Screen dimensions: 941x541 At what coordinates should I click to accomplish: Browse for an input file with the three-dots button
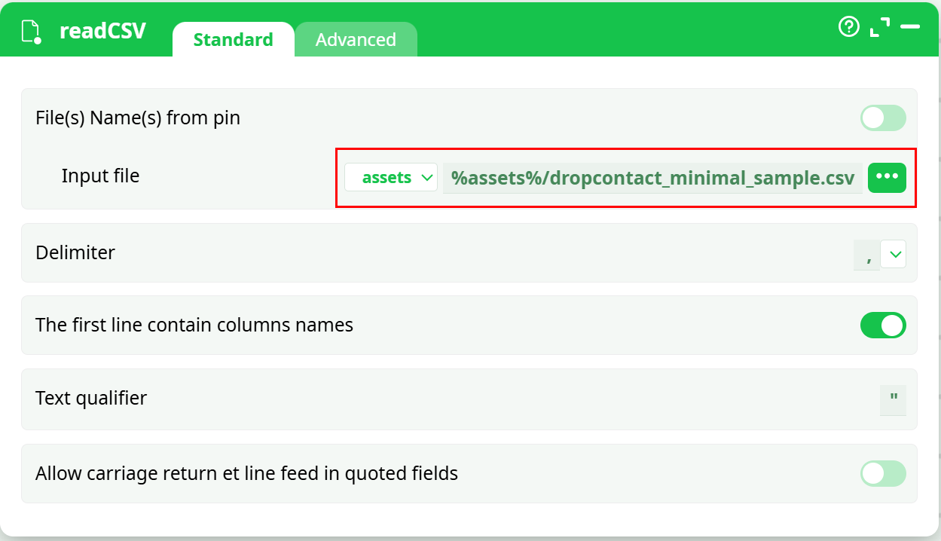887,178
